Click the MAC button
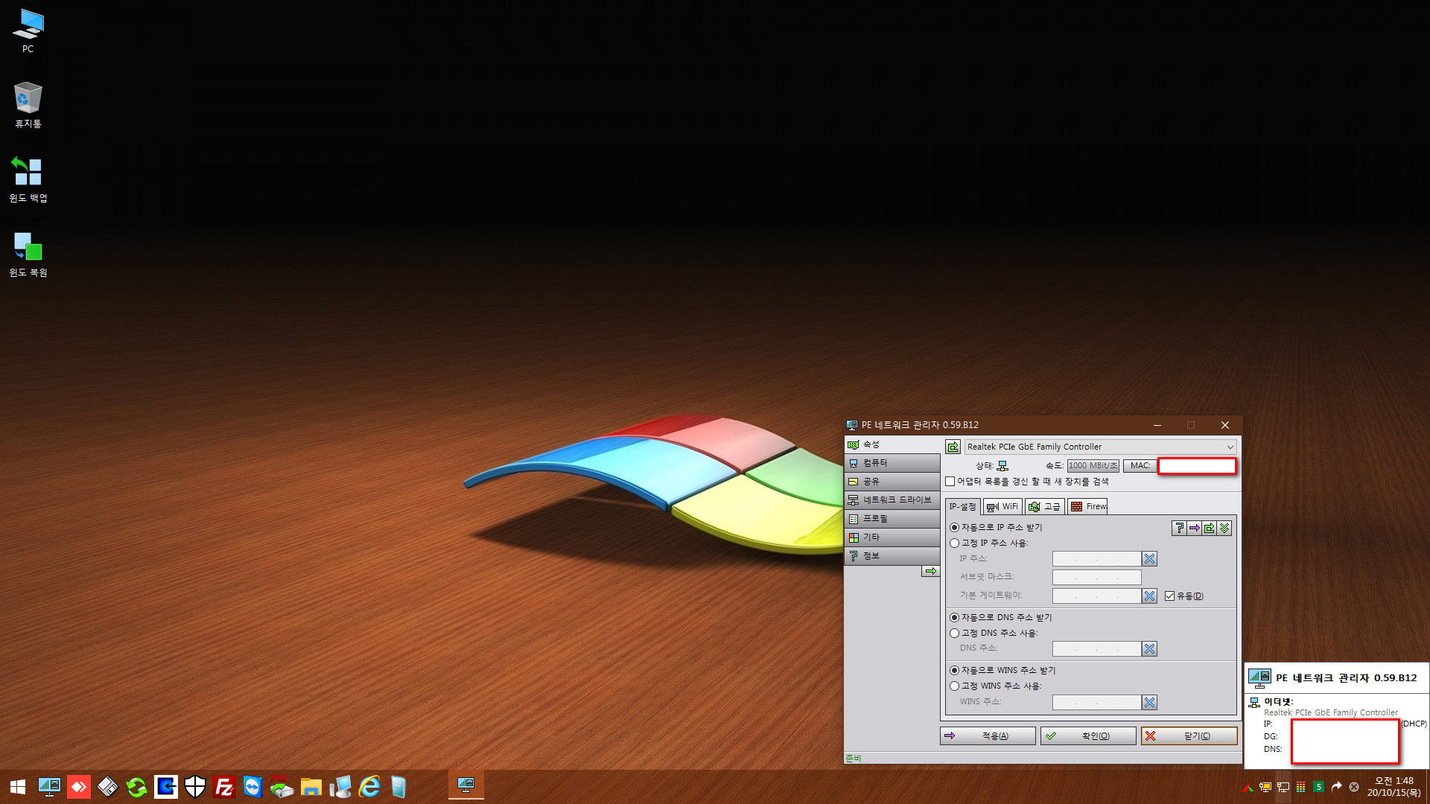1430x804 pixels. point(1140,465)
